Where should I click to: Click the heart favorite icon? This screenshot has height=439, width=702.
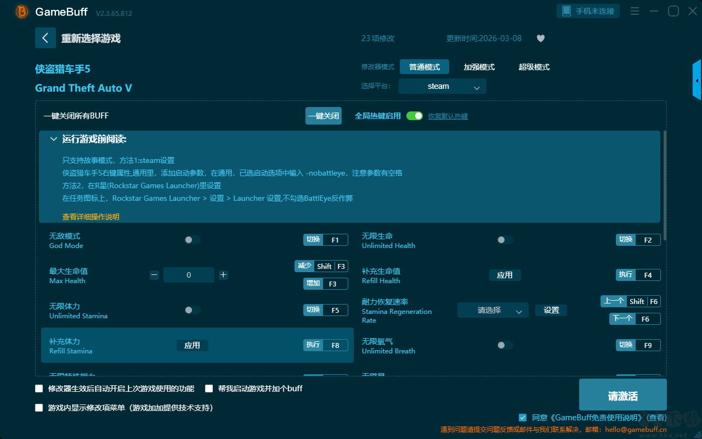click(540, 38)
